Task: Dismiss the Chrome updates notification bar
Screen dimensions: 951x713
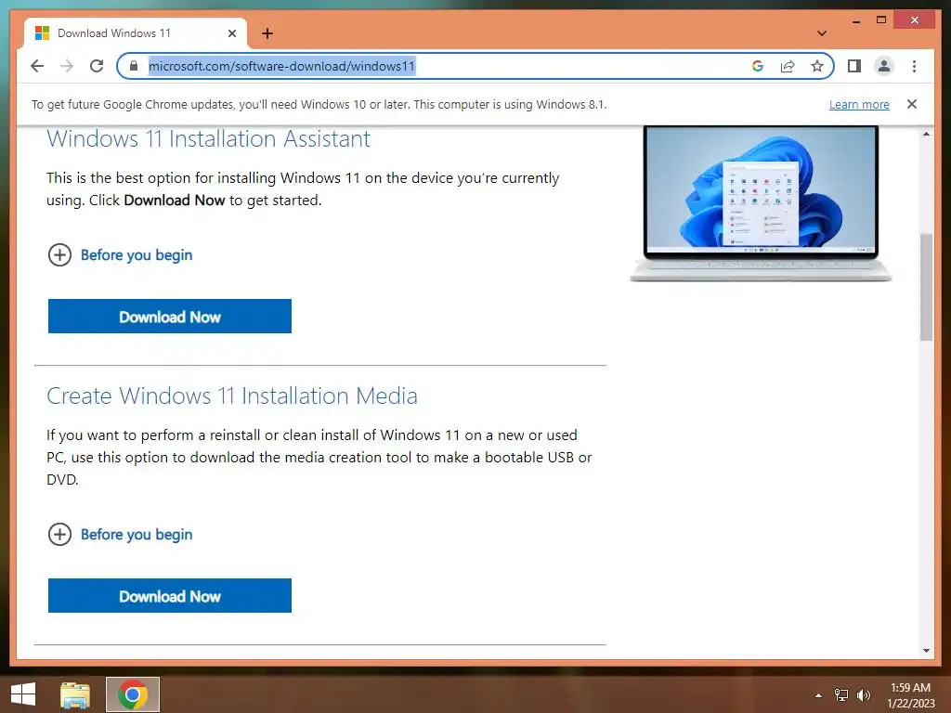Action: tap(912, 104)
